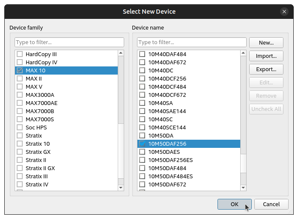Focus the Device family filter field
The image size is (298, 219).
(x=69, y=42)
